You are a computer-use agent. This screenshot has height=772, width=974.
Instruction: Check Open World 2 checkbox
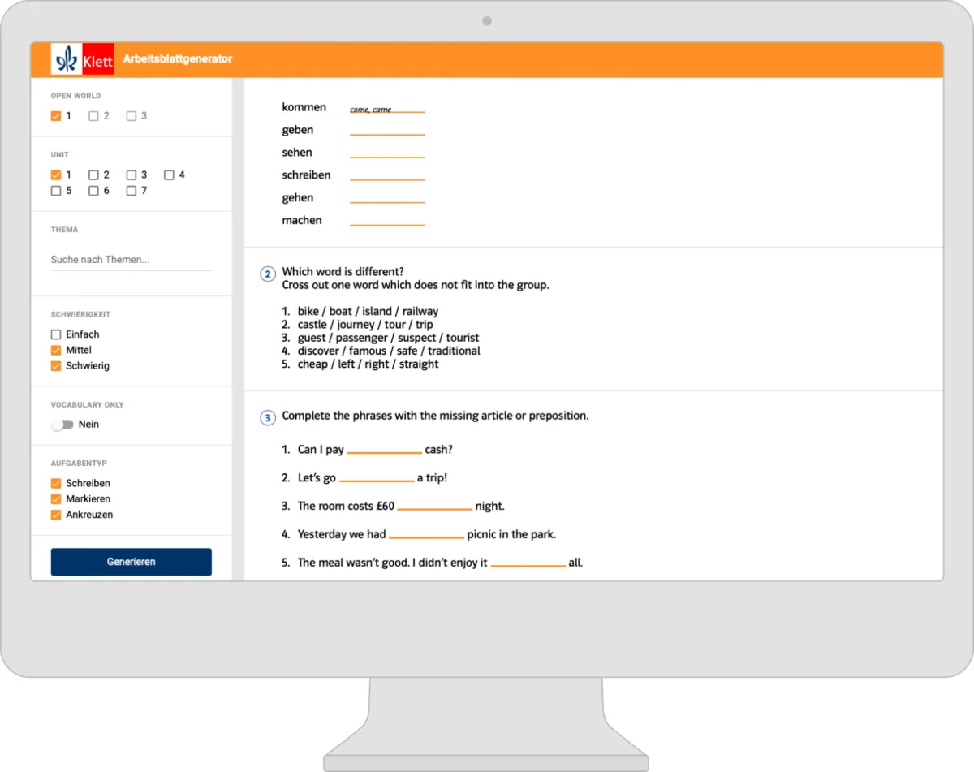pyautogui.click(x=93, y=116)
